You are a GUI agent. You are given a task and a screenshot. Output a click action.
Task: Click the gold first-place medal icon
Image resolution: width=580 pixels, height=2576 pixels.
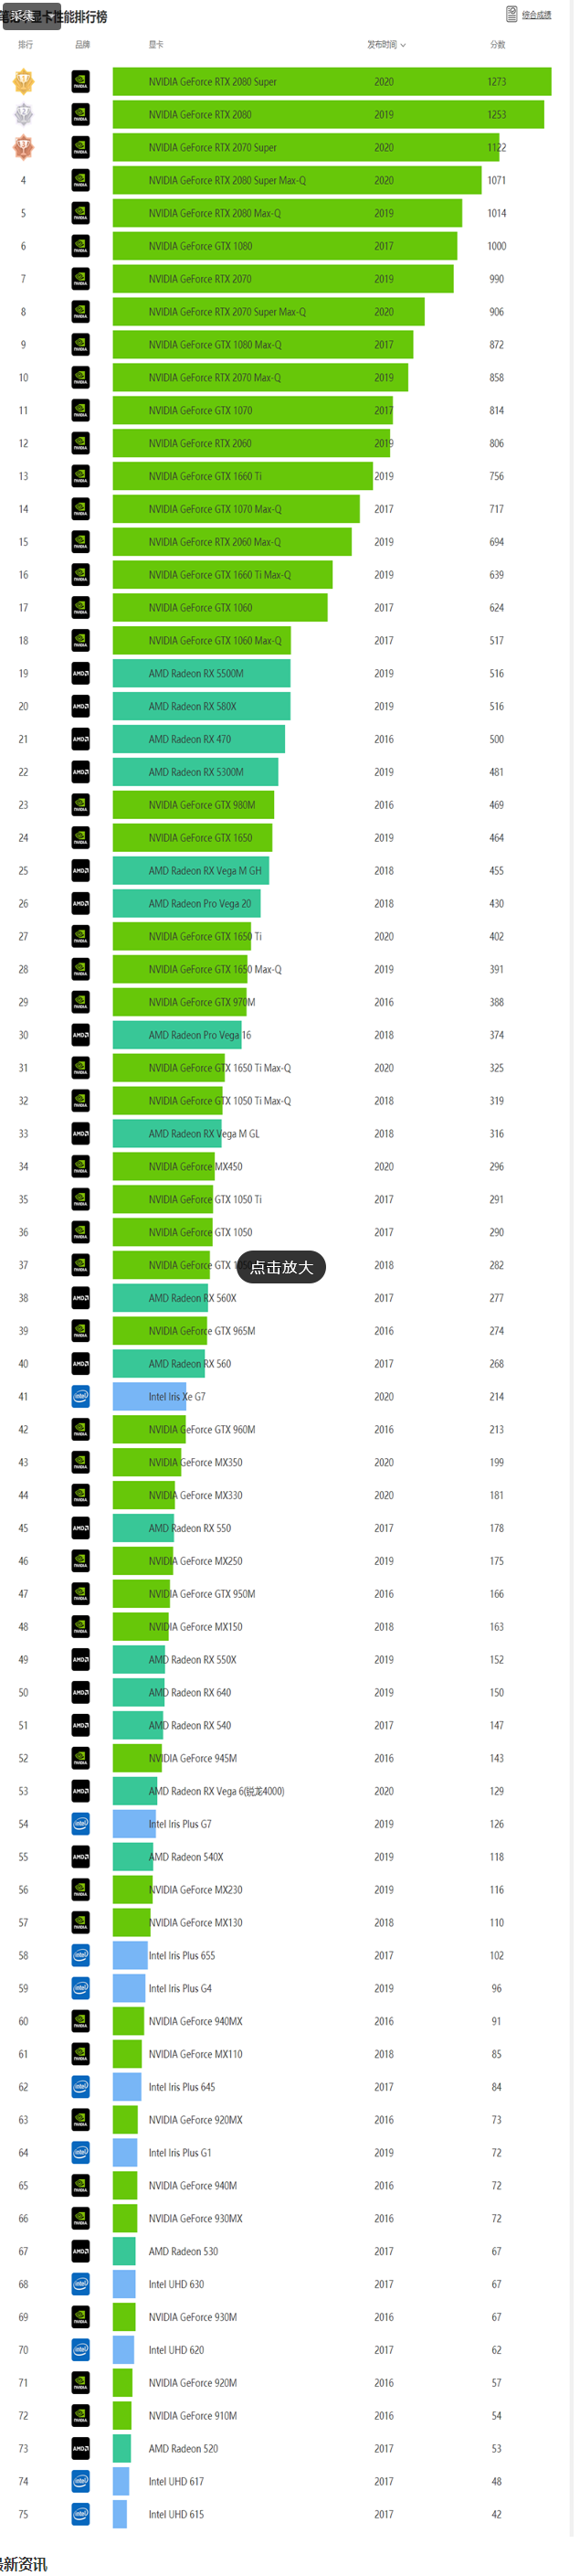point(23,81)
